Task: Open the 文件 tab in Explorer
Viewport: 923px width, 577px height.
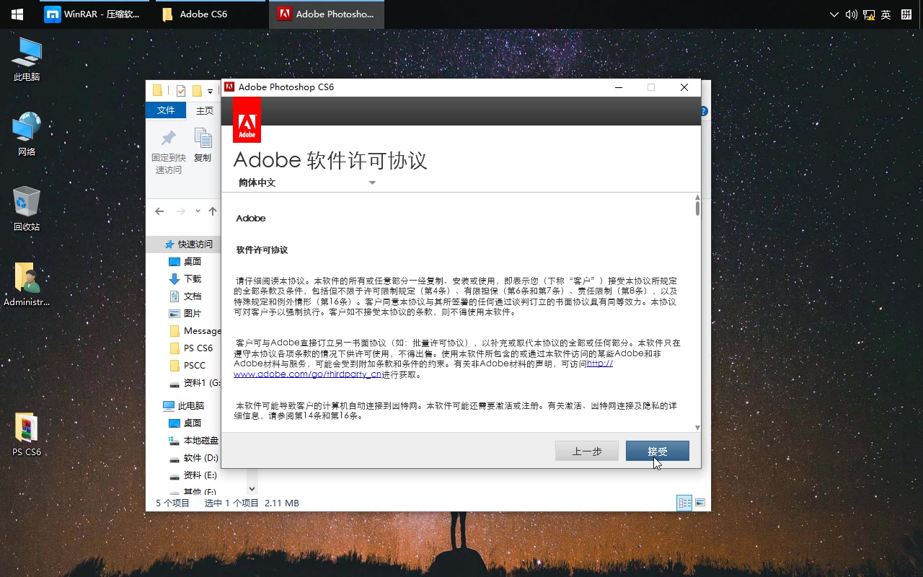Action: (166, 110)
